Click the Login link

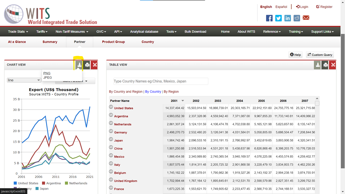302,7
